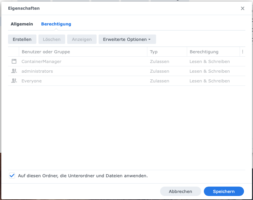Cancel the dialog with Abbrechen
Screen dimensions: 253x200
(180, 191)
